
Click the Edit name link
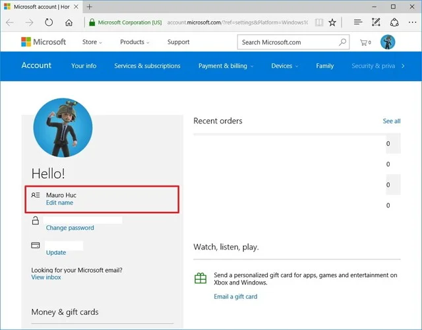59,203
